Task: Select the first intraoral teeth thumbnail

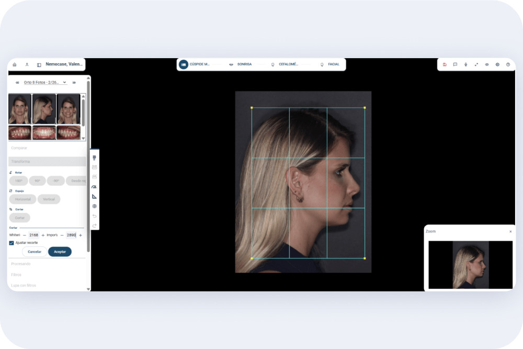Action: [20, 133]
